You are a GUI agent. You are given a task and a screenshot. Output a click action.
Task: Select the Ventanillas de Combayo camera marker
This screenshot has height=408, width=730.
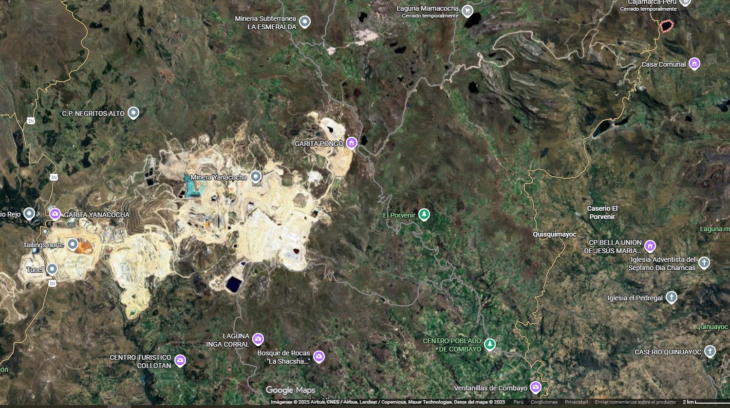pyautogui.click(x=536, y=388)
